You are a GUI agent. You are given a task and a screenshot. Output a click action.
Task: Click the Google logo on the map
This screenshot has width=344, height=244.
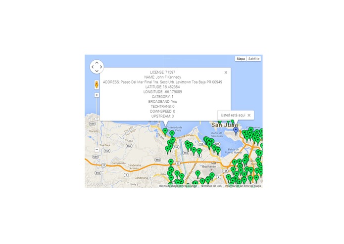coord(95,183)
